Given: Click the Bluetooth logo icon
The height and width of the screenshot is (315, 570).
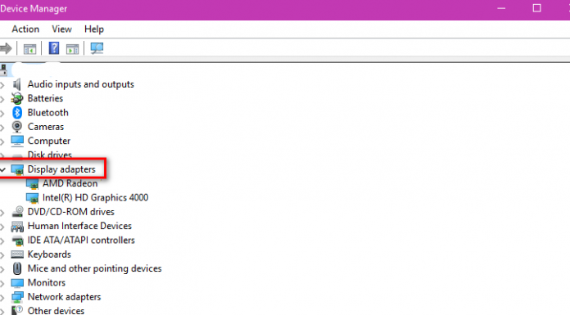Looking at the screenshot, I should coord(17,113).
